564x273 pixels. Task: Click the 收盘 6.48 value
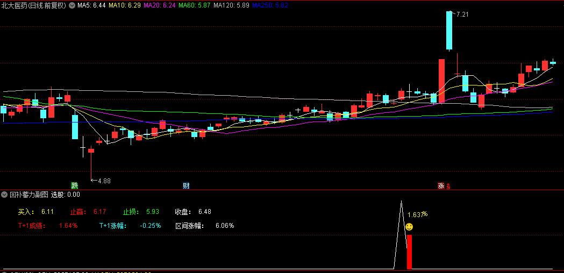point(205,212)
